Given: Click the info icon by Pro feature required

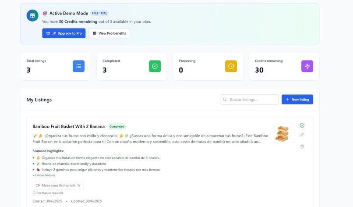Looking at the screenshot, I should [34, 193].
